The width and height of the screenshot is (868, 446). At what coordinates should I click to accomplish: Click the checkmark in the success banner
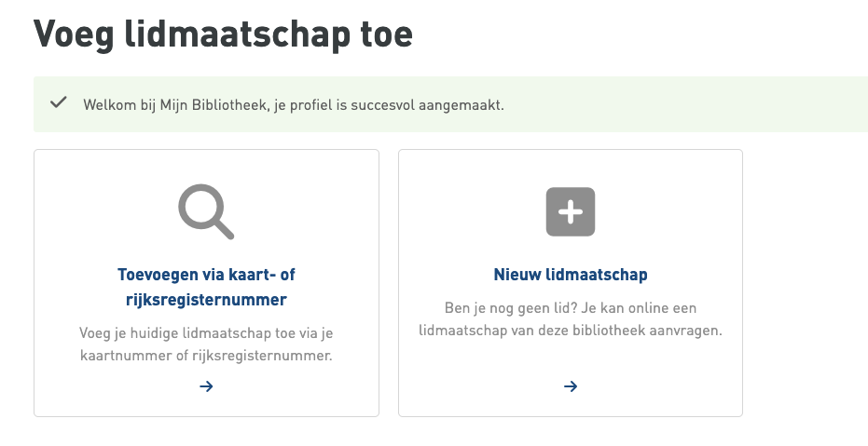[58, 103]
